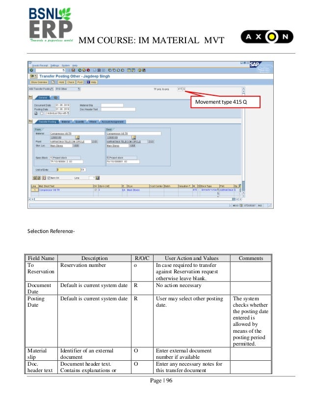Click the Print icon in SAP toolbar

[95, 70]
